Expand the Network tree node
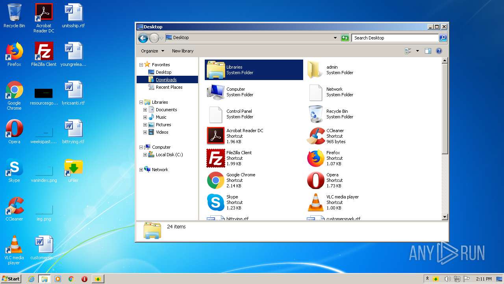 click(x=141, y=170)
